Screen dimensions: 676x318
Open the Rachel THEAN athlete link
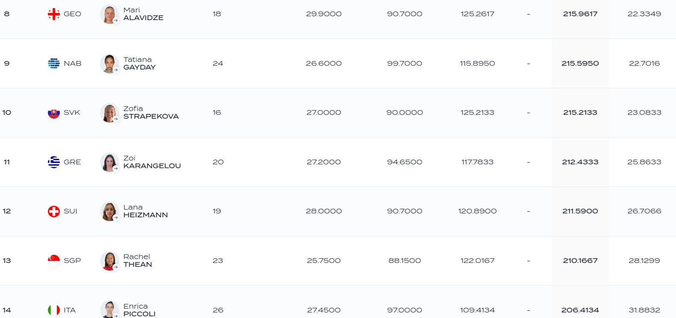point(138,261)
